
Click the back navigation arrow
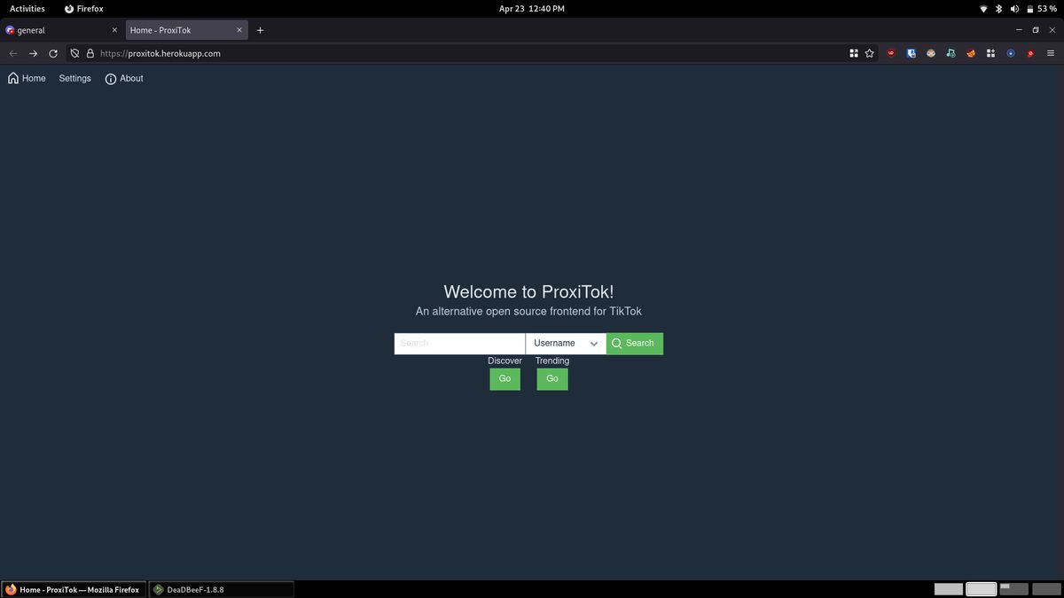pos(12,53)
